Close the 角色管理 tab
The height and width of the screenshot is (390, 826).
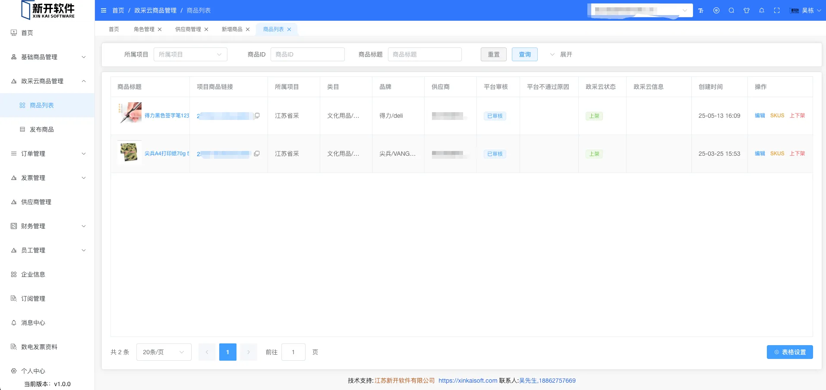tap(160, 29)
